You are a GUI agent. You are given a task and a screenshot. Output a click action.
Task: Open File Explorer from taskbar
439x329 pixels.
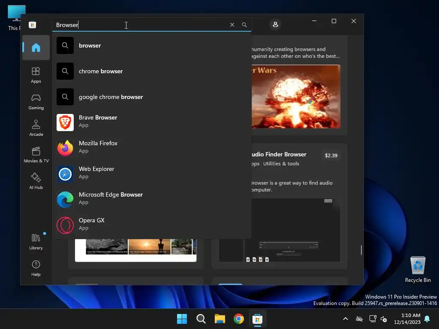coord(220,319)
